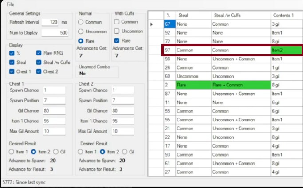The image size is (303, 188).
Task: Click the highlighted green Item2 cell
Action: click(286, 51)
